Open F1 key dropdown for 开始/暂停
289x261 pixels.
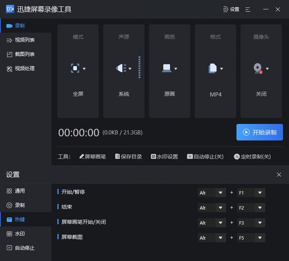click(251, 193)
